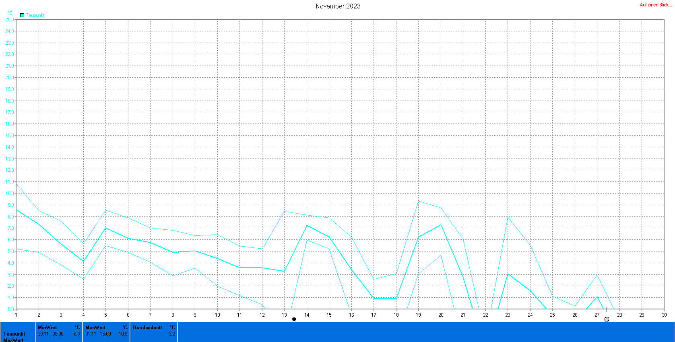The image size is (675, 342).
Task: Click the full moon icon below day 27
Action: tap(607, 319)
